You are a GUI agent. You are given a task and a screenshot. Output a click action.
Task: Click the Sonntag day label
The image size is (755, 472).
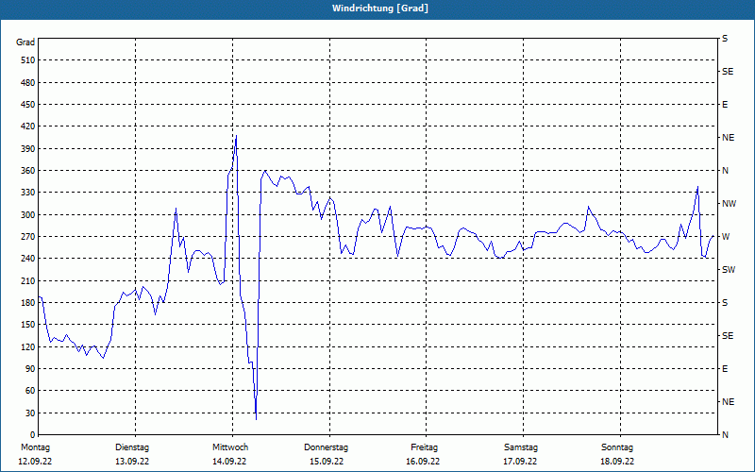click(617, 447)
